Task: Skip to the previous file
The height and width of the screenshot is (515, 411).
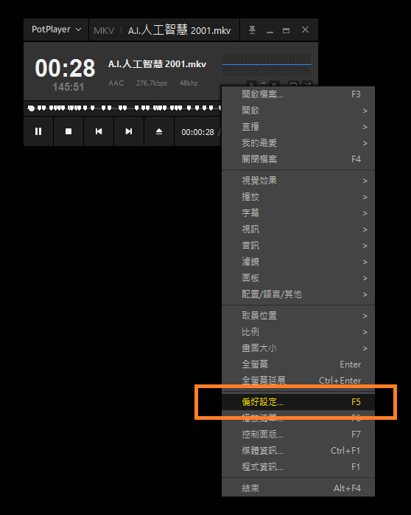Action: point(99,131)
